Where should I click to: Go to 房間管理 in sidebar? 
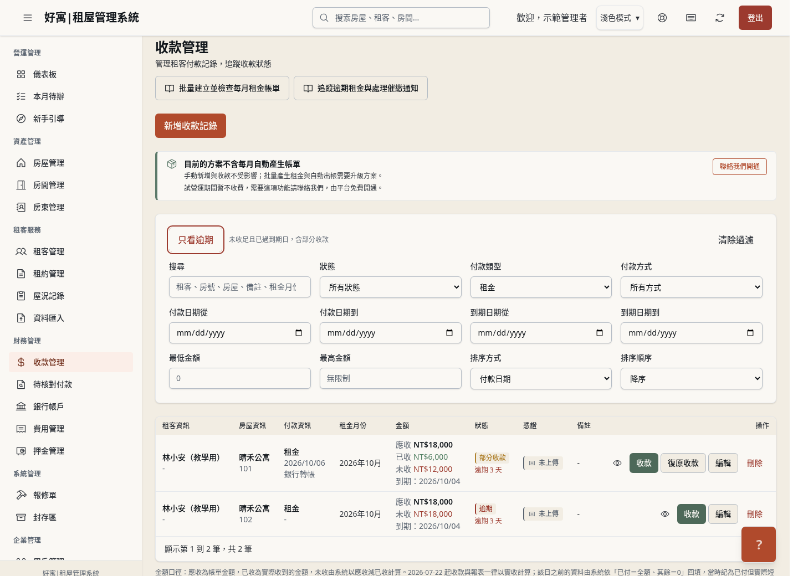(71, 185)
